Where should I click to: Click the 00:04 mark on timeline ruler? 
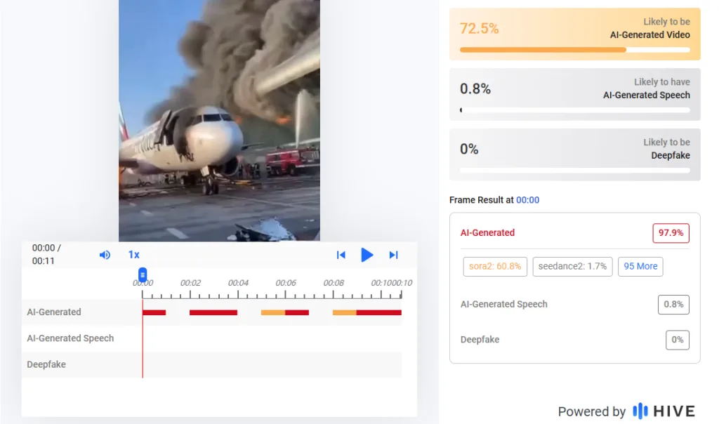tap(238, 283)
